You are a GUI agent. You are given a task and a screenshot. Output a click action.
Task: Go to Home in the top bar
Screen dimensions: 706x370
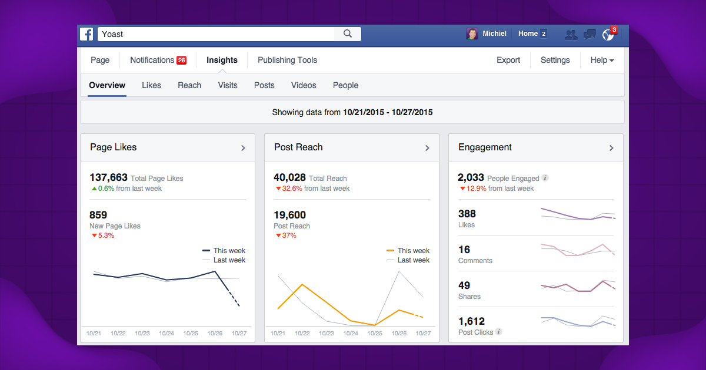(x=528, y=33)
